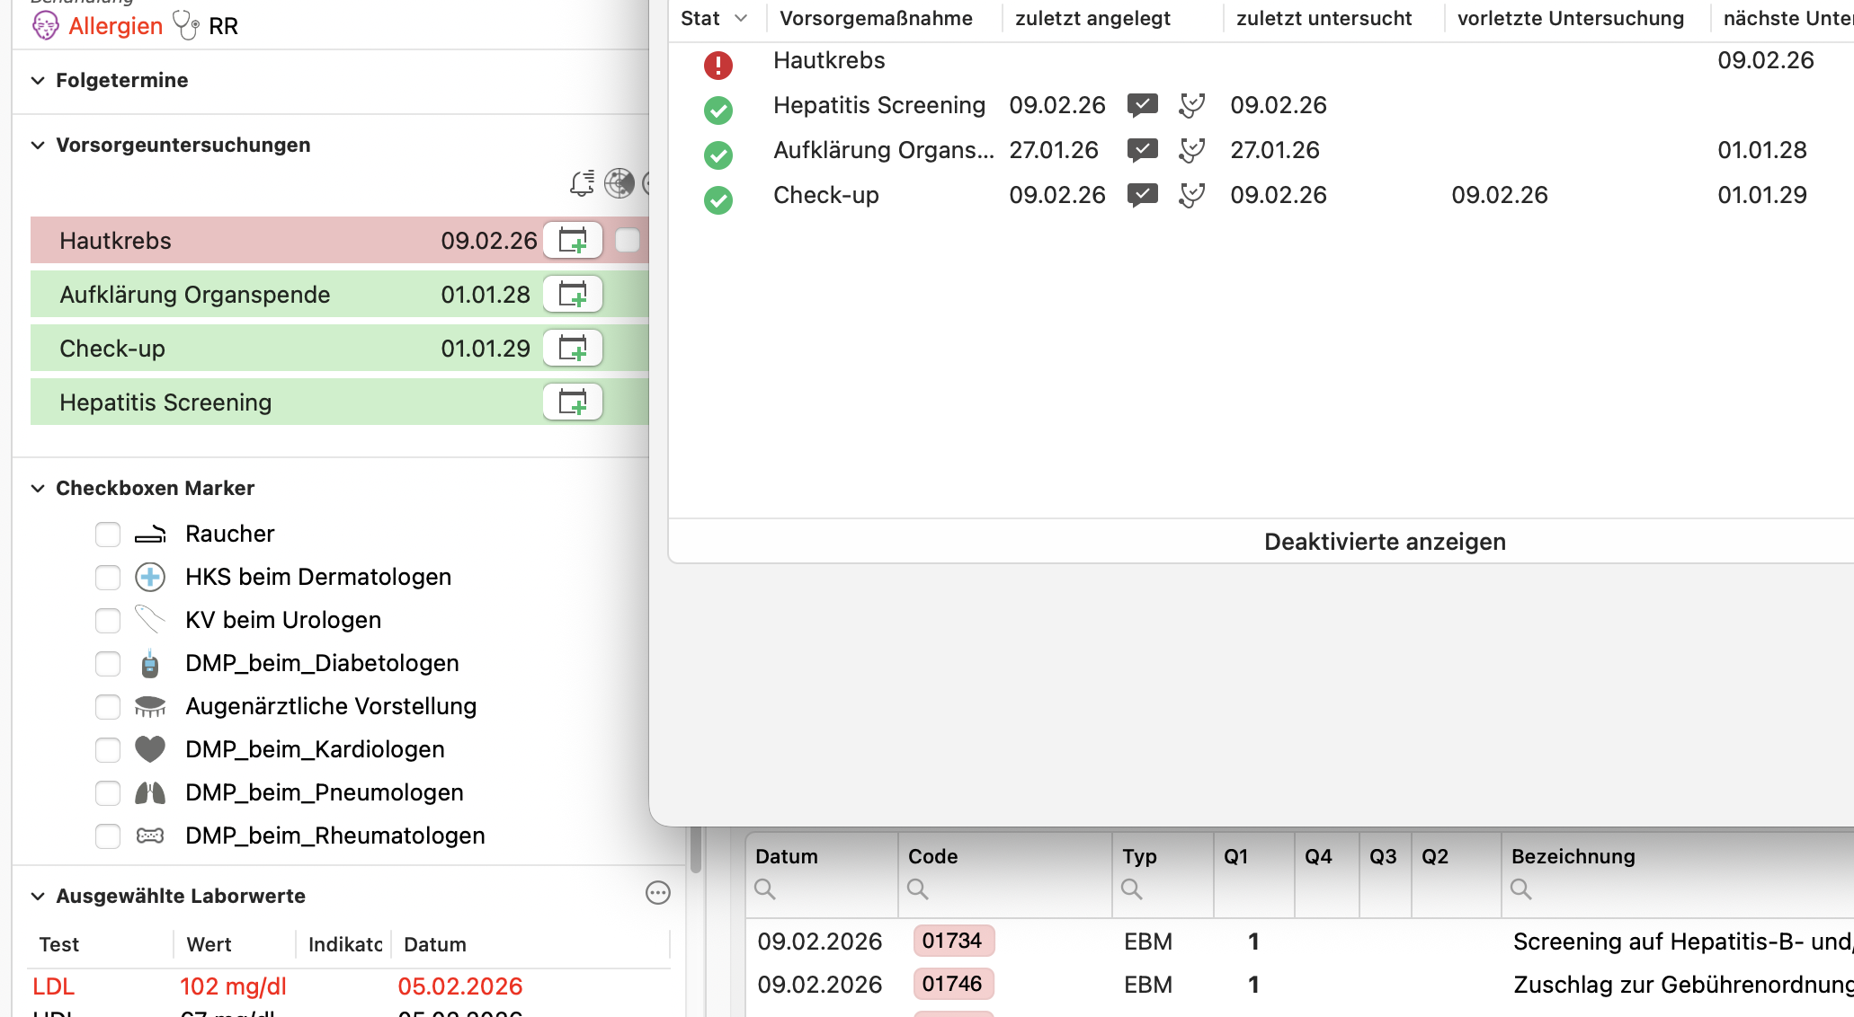The height and width of the screenshot is (1017, 1854).
Task: Tick the checkbox beside Hautkrebs row
Action: click(628, 241)
